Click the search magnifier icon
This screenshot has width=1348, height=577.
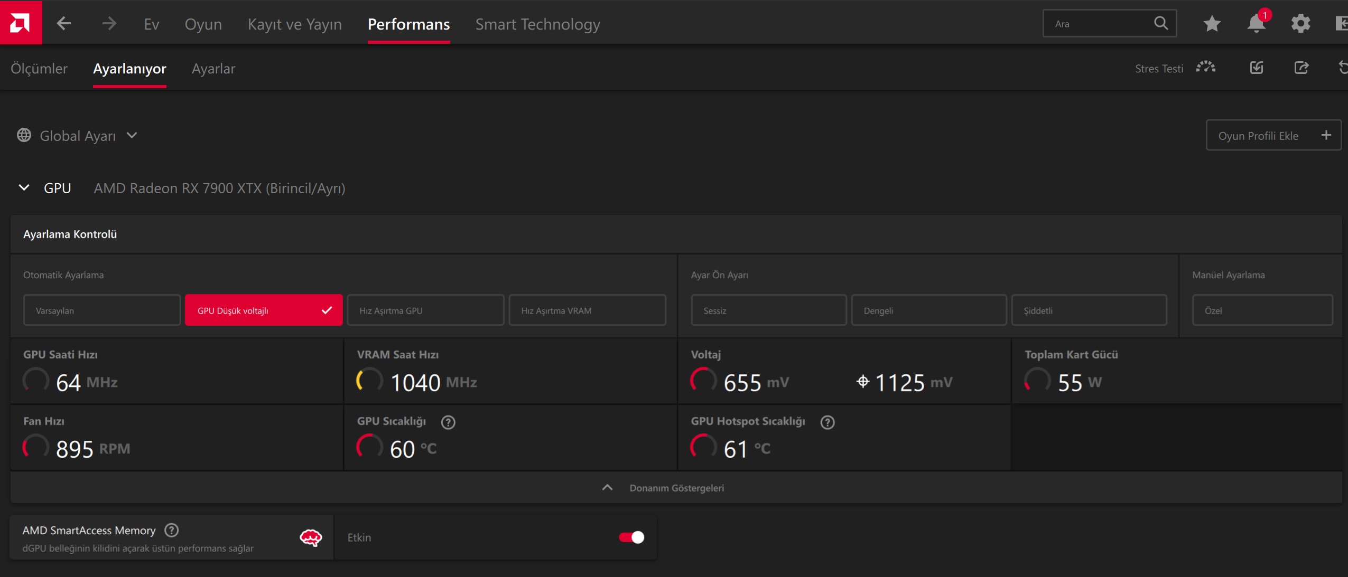click(x=1160, y=23)
